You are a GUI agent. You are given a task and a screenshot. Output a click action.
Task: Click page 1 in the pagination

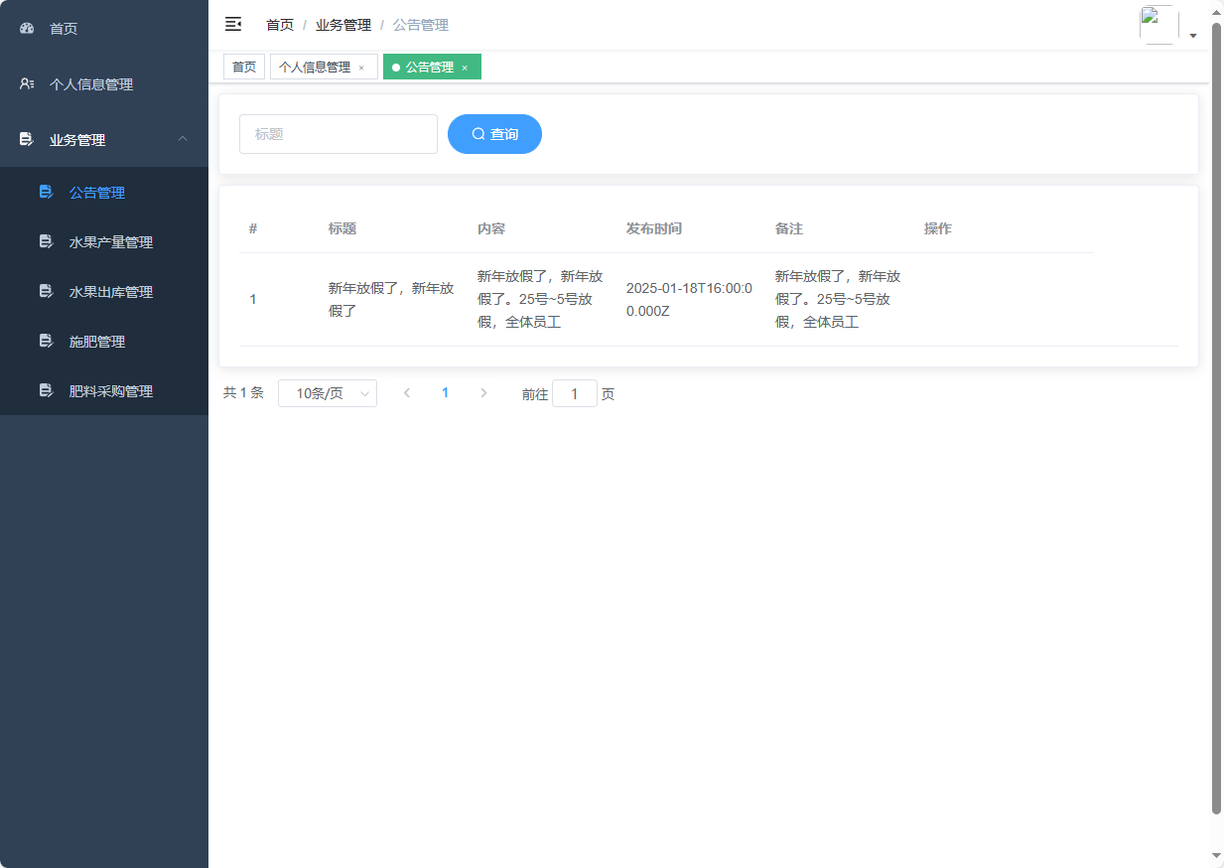point(445,392)
